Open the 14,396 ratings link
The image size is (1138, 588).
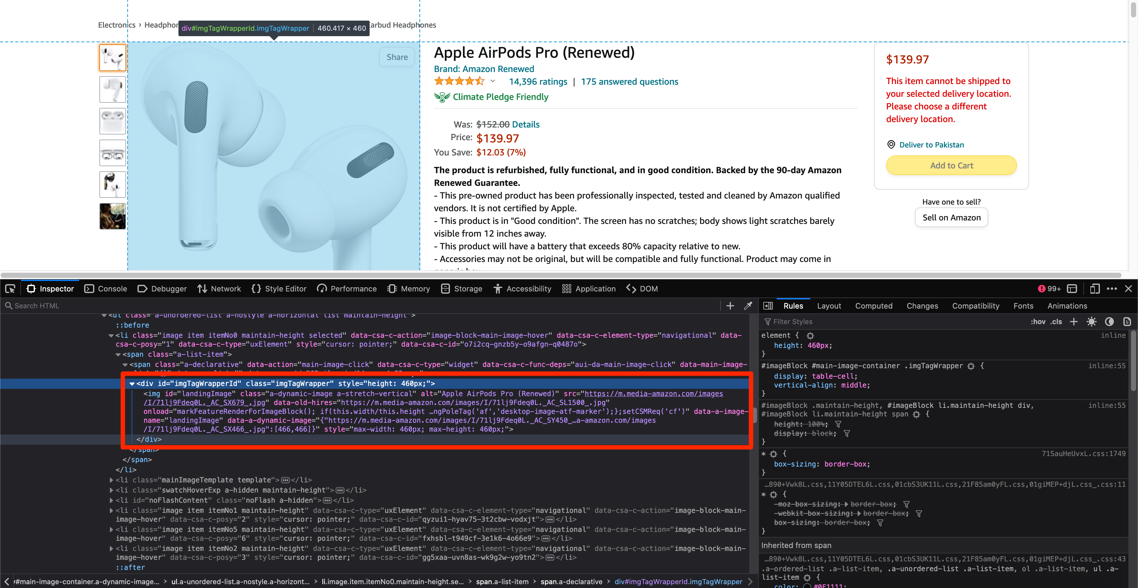538,82
